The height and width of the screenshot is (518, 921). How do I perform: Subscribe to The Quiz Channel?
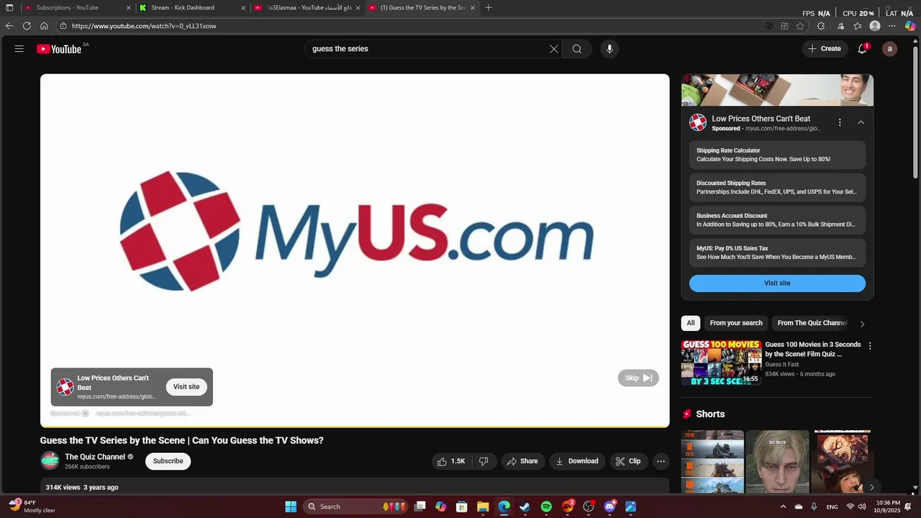168,461
